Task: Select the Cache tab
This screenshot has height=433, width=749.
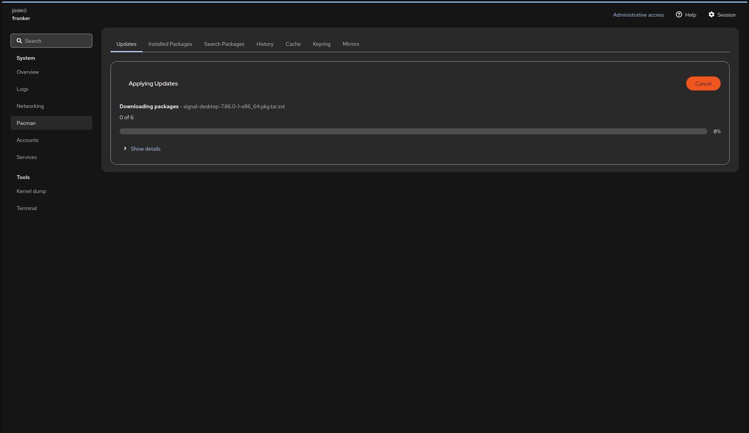Action: [x=293, y=44]
